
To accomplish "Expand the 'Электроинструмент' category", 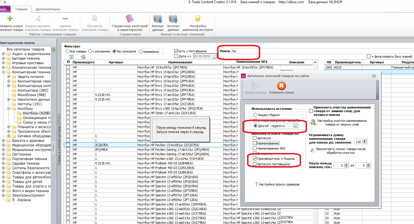I will (3, 195).
